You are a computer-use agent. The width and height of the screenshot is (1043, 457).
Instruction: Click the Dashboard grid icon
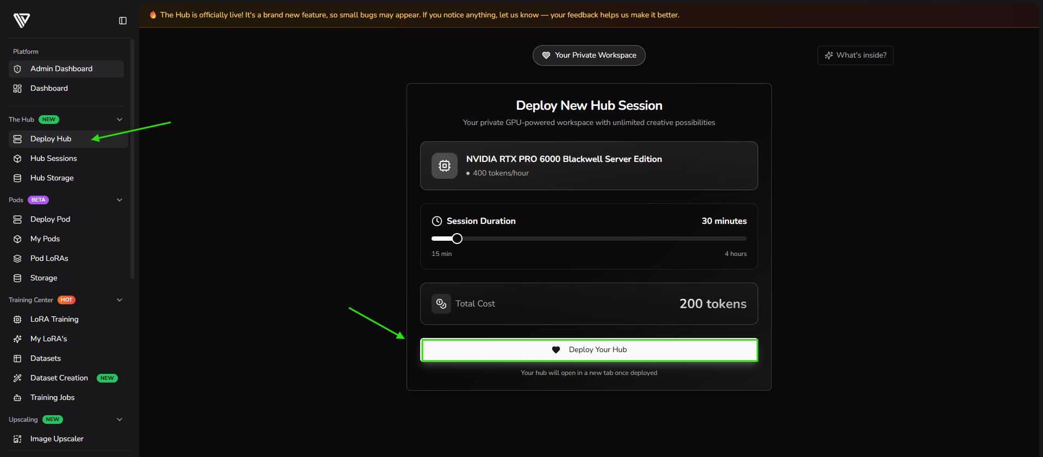17,89
